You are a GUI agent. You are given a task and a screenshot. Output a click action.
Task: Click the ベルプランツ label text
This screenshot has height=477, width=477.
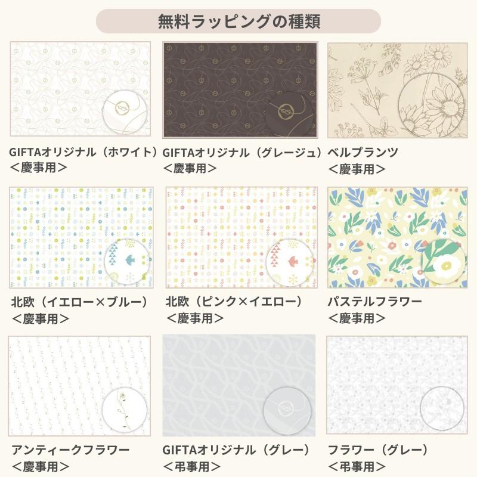point(363,152)
